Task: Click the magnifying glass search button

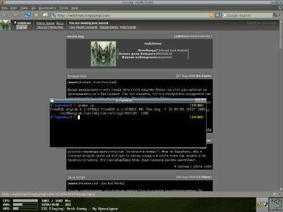Action: [x=275, y=15]
